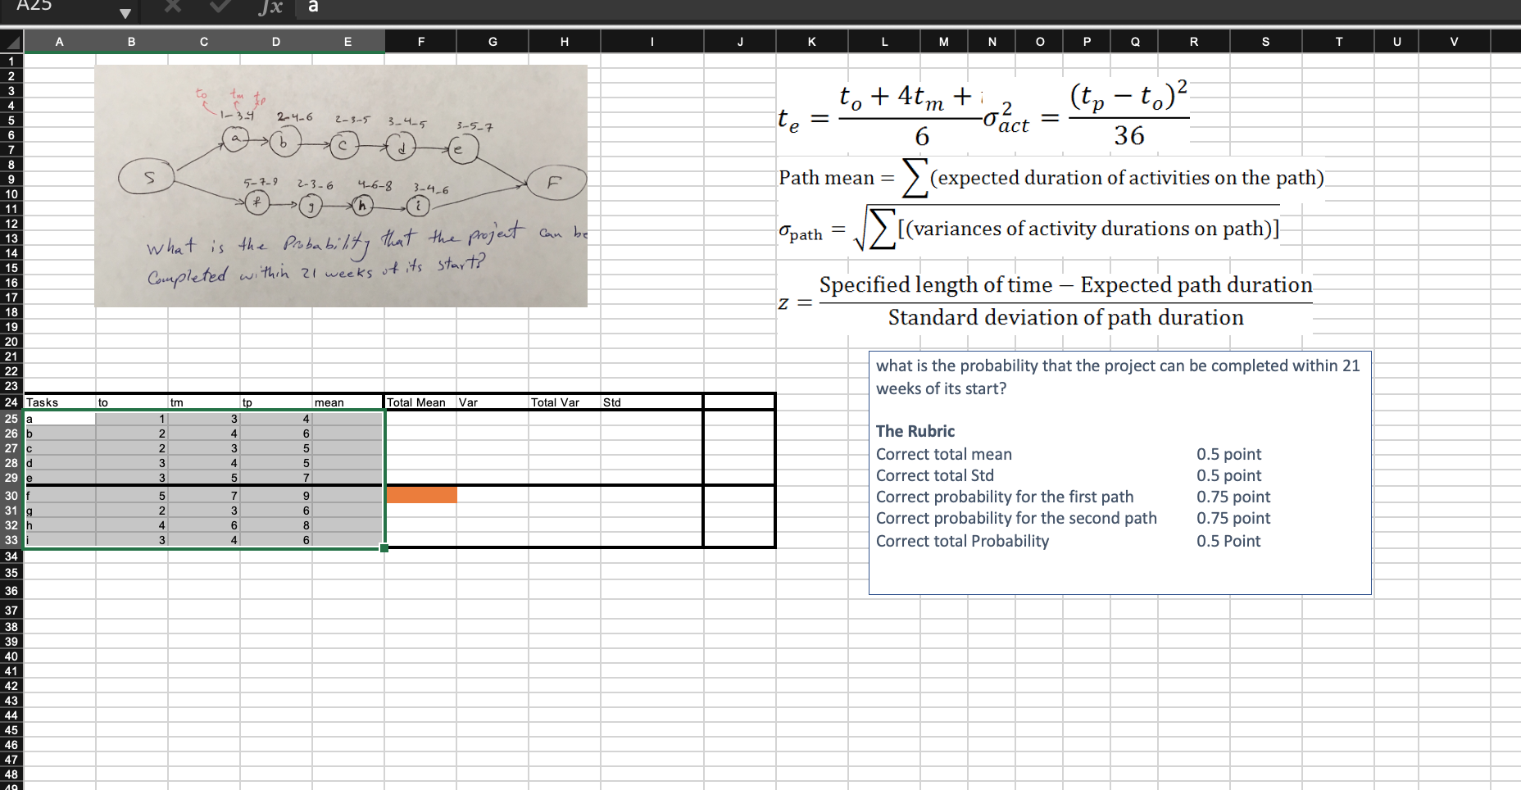1521x790 pixels.
Task: Select the rubric text box
Action: (x=1120, y=470)
